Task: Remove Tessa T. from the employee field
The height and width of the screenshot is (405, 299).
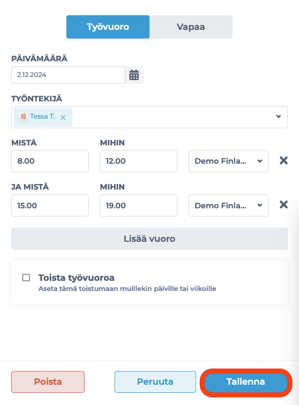Action: (x=63, y=117)
